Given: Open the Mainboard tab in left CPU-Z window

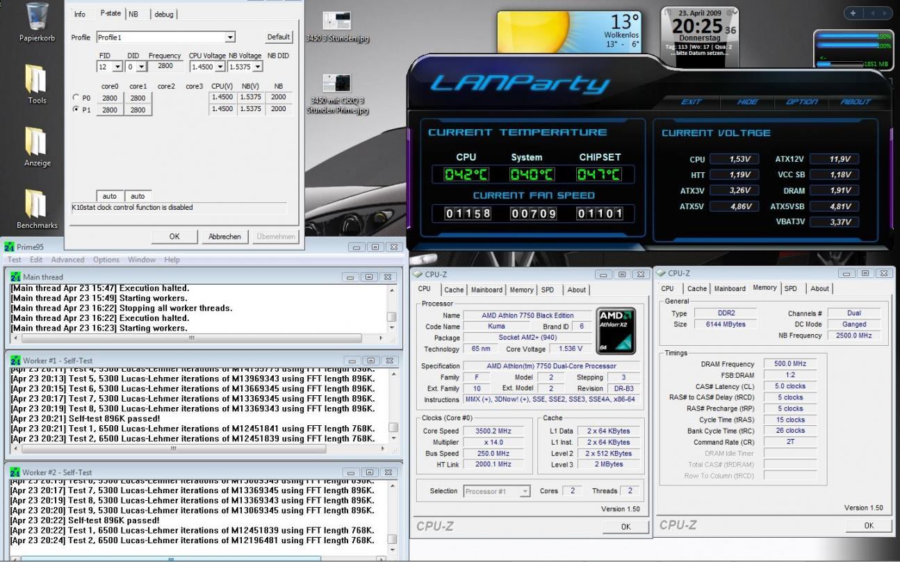Looking at the screenshot, I should click(486, 290).
